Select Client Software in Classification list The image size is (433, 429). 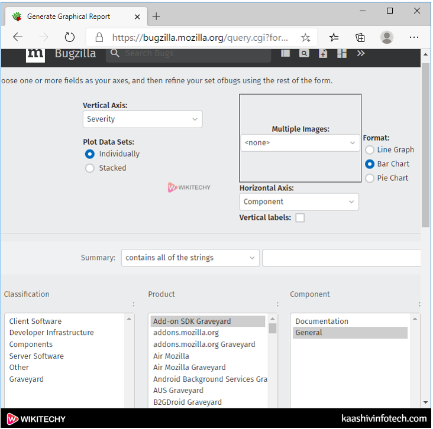coord(35,321)
